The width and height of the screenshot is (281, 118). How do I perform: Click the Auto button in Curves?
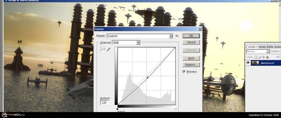191,58
